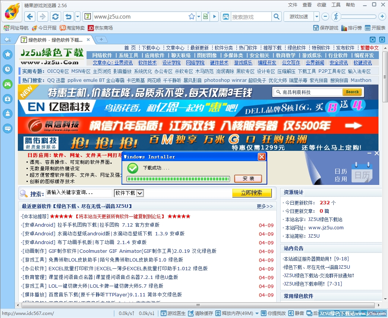This screenshot has height=318, width=388.
Task: Click the undo closed page arrow icon
Action: 69,17
